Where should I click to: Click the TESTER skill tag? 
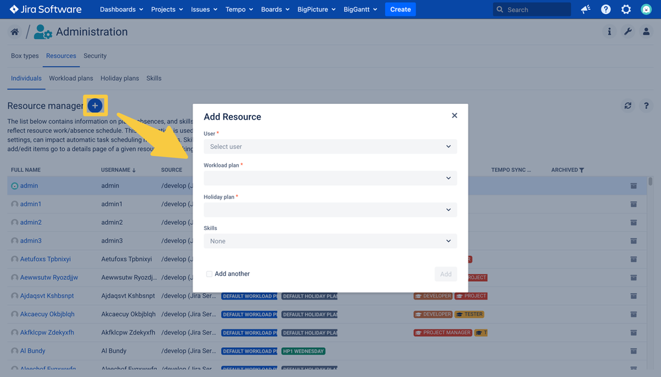[x=469, y=314]
